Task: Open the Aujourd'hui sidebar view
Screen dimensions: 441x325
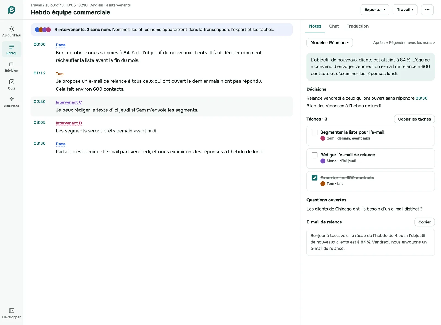Action: [11, 31]
